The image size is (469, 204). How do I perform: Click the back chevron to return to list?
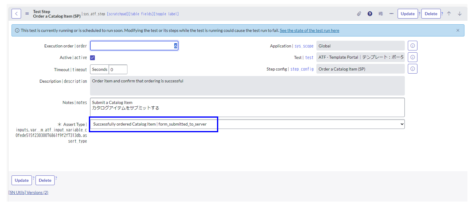point(16,13)
